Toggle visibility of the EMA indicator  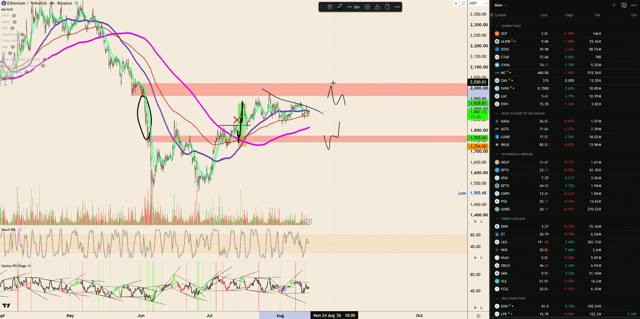pyautogui.click(x=12, y=28)
